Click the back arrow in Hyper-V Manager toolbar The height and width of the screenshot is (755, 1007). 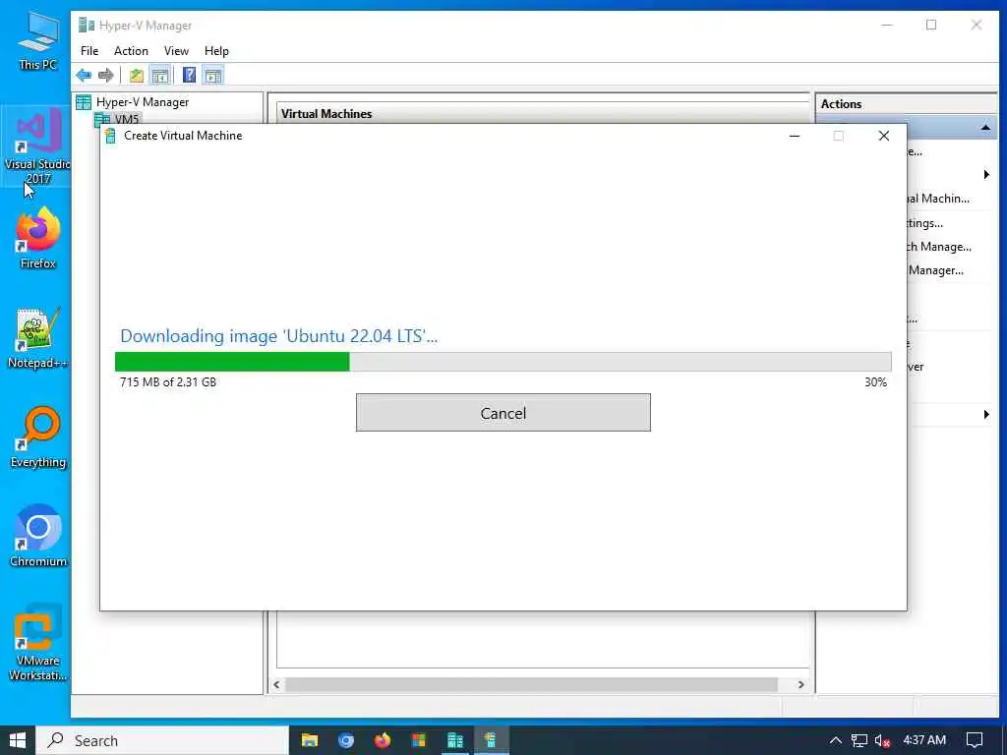point(84,75)
